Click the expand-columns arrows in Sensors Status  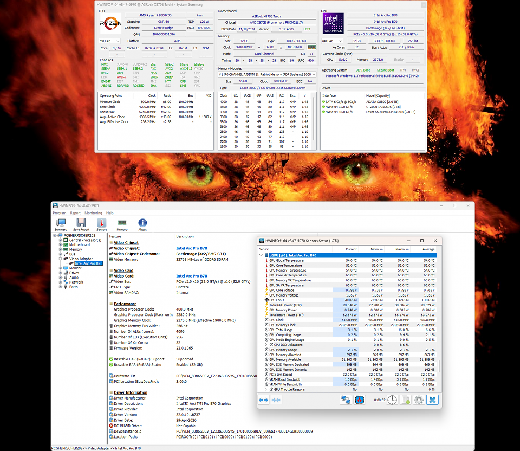[x=263, y=400]
